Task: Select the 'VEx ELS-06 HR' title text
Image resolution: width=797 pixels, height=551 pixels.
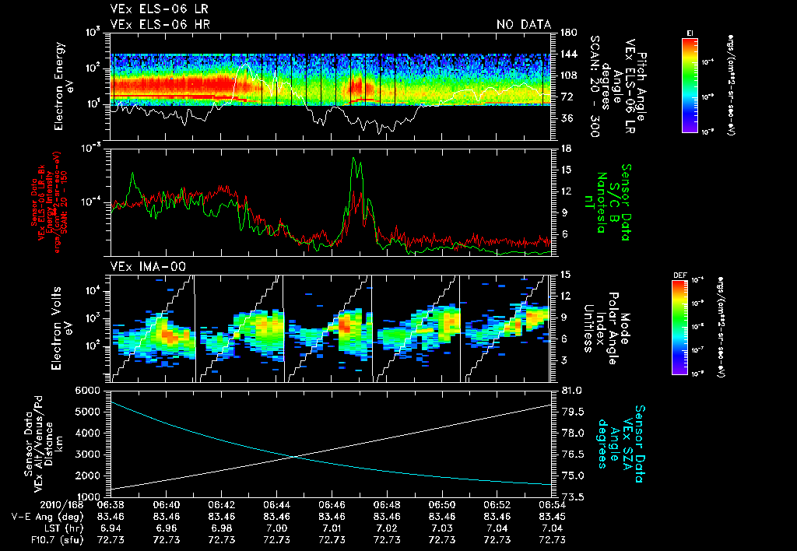Action: [x=160, y=24]
